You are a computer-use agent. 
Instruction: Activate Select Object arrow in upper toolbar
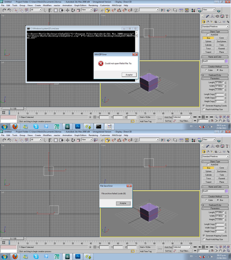tap(45, 10)
